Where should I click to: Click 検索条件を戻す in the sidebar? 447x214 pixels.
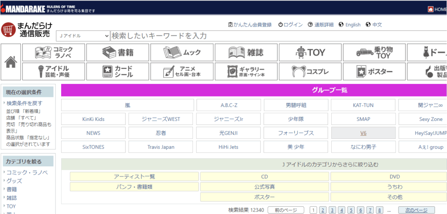click(x=24, y=103)
